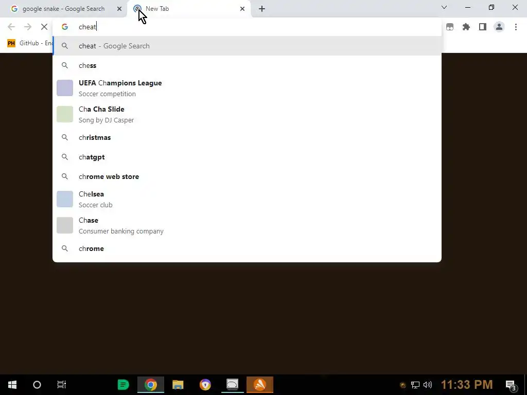Select the New Tab tab
The height and width of the screenshot is (395, 527).
(188, 9)
